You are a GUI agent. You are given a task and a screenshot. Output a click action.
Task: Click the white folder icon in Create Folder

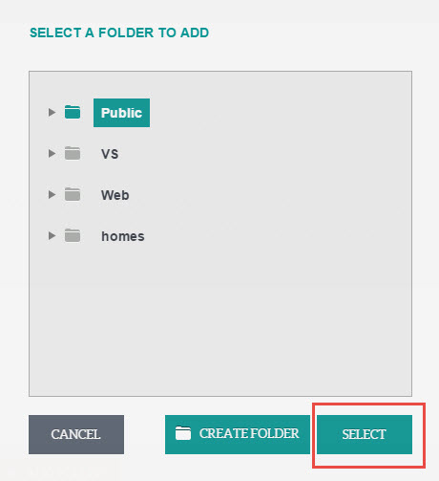click(183, 433)
